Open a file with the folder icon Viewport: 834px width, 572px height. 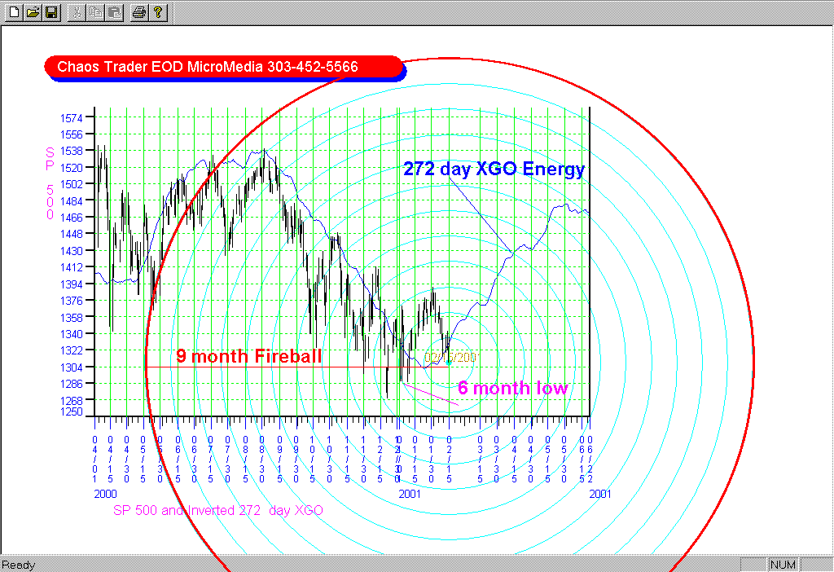pos(33,11)
